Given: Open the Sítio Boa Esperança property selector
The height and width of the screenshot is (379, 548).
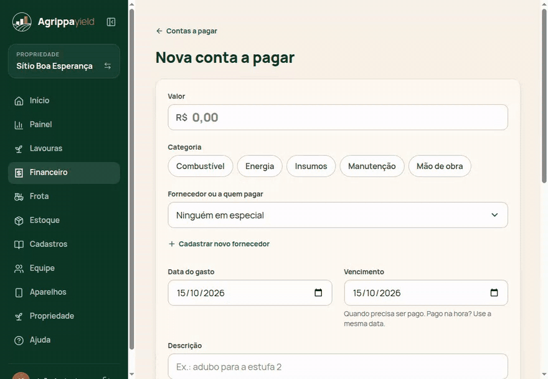Looking at the screenshot, I should point(64,61).
